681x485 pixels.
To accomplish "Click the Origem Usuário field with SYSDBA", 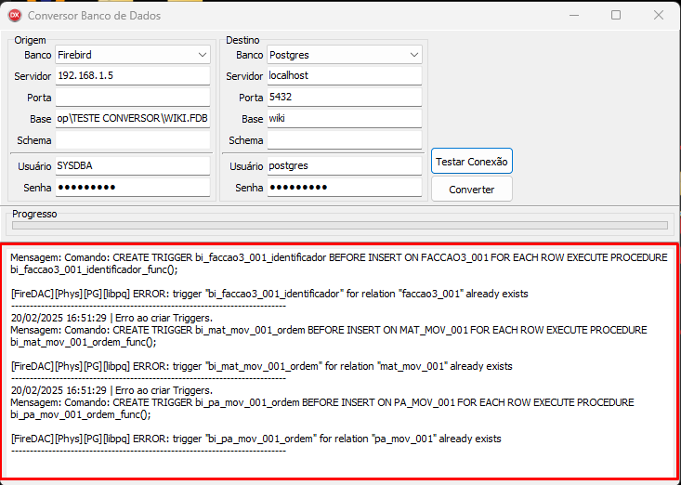I will pyautogui.click(x=133, y=165).
